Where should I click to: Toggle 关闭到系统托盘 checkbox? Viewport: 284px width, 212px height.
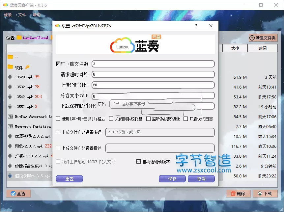point(111,119)
